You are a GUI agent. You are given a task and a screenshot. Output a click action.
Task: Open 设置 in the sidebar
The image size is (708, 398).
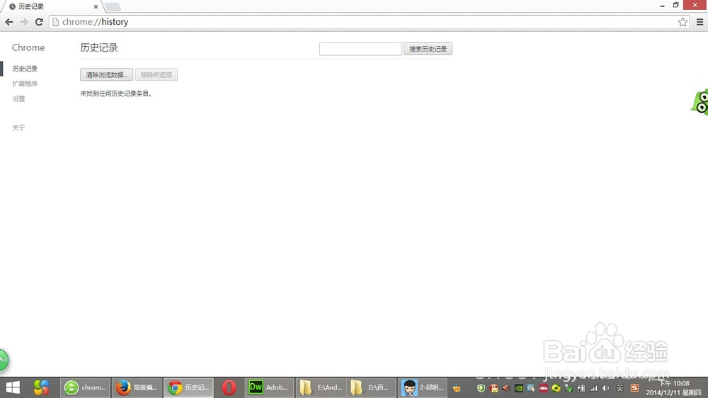(18, 98)
